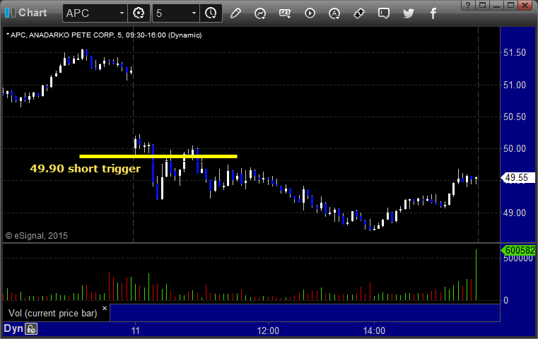Image resolution: width=538 pixels, height=339 pixels.
Task: Select the pencil drawing tool
Action: (x=235, y=13)
